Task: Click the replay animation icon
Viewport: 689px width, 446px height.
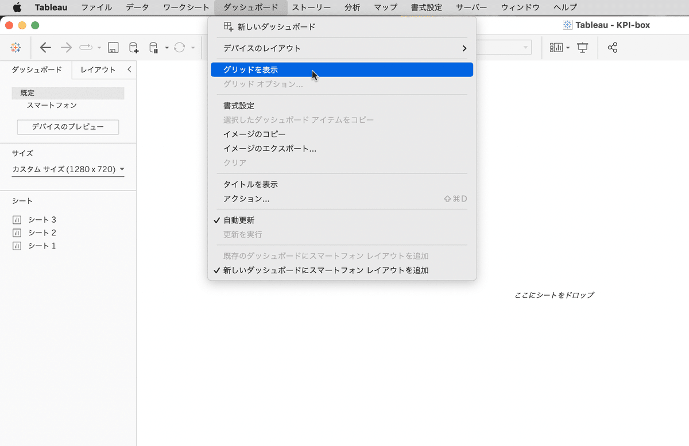Action: tap(86, 48)
